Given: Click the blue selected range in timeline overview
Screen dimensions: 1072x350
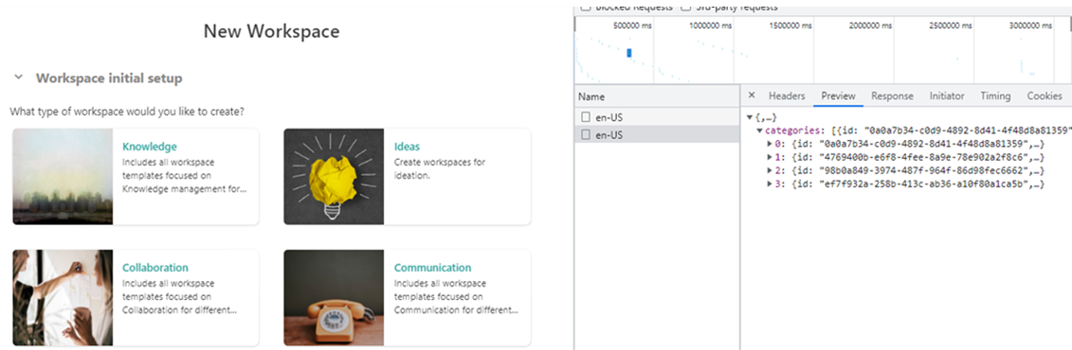Looking at the screenshot, I should [629, 53].
